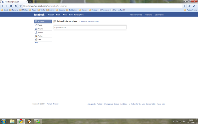Open the Emplois footer link
This screenshot has width=198, height=124.
[116, 104]
